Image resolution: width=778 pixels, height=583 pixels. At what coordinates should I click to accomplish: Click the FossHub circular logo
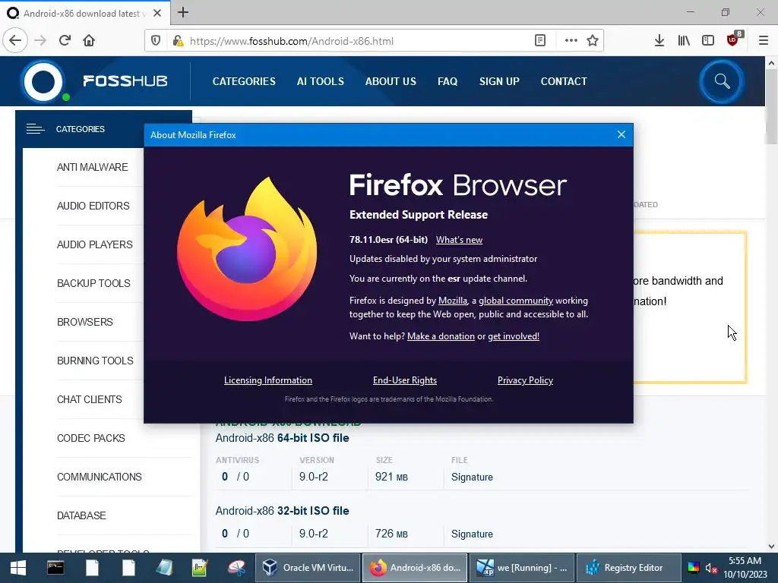tap(43, 81)
